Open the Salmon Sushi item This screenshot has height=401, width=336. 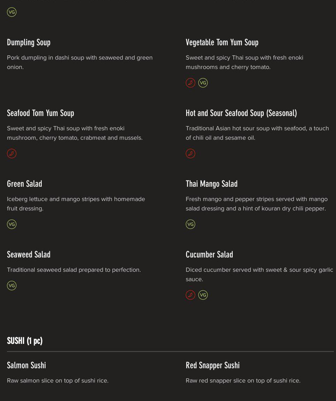[x=26, y=365]
